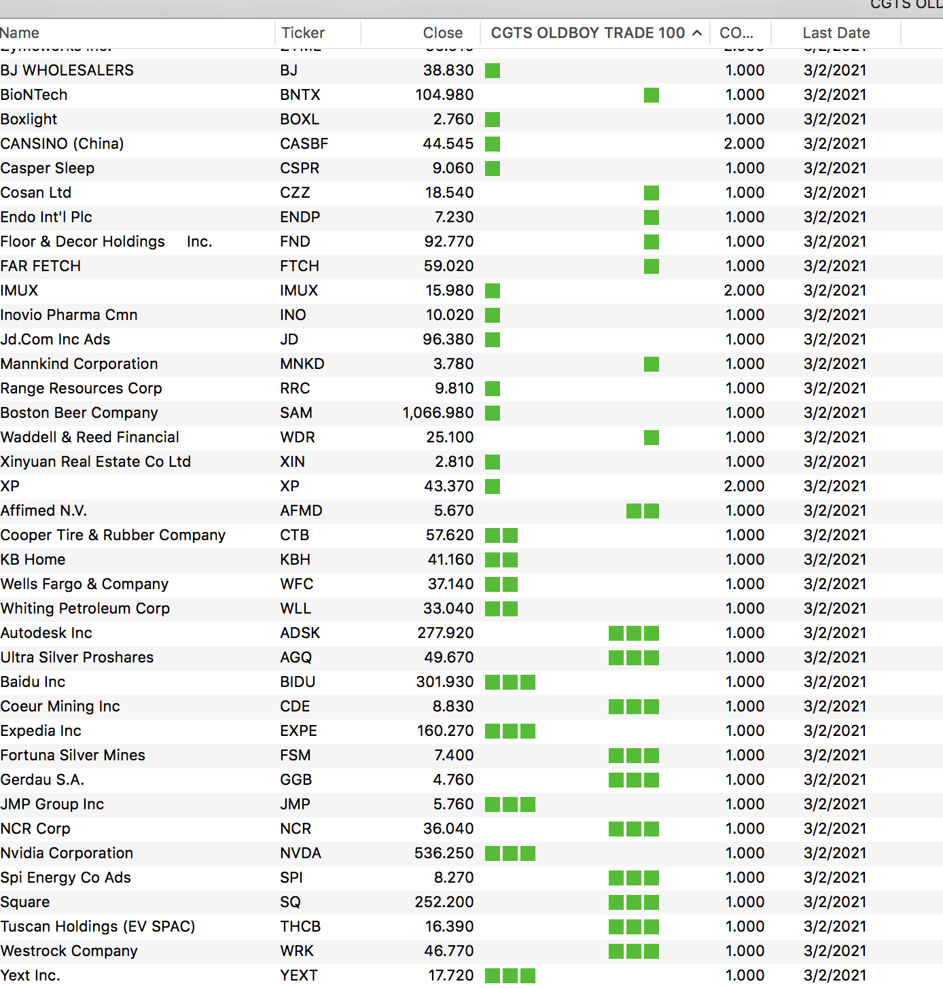Select the Boxlight row name
The image size is (943, 988).
pyautogui.click(x=29, y=120)
